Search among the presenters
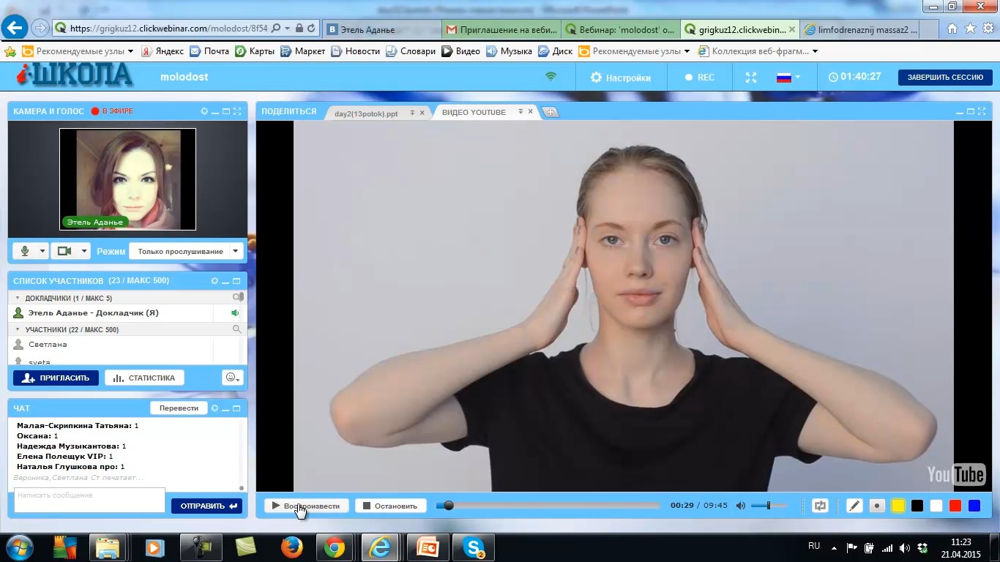1000x562 pixels. (x=236, y=298)
